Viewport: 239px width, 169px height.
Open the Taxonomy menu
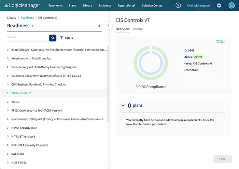55,5
